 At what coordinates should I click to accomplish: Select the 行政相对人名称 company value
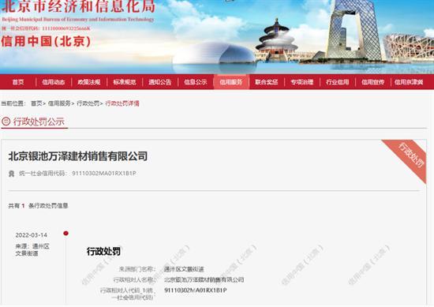click(x=204, y=279)
